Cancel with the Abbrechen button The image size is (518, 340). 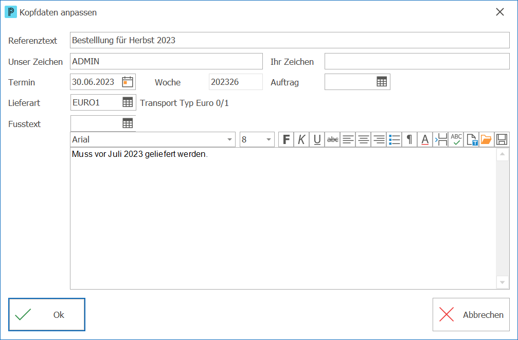(x=471, y=315)
